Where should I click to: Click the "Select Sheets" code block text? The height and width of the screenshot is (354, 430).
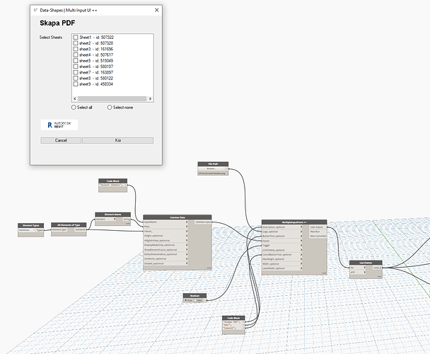click(x=111, y=185)
